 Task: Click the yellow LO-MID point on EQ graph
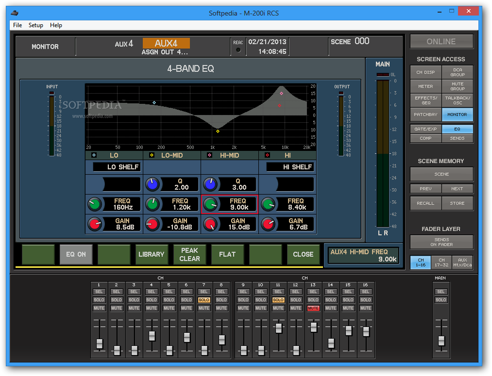point(218,131)
